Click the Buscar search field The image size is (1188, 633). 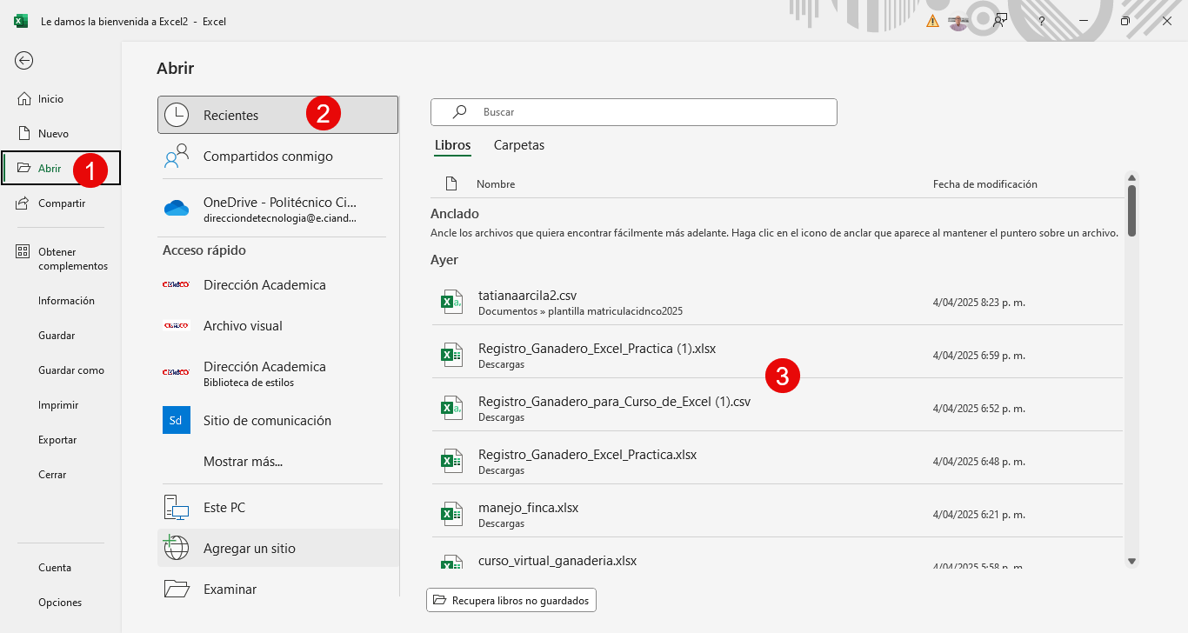click(633, 112)
